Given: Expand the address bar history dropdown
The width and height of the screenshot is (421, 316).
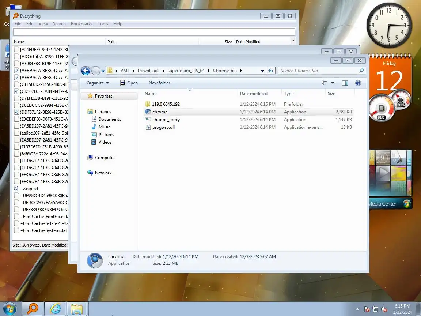Looking at the screenshot, I should click(262, 71).
